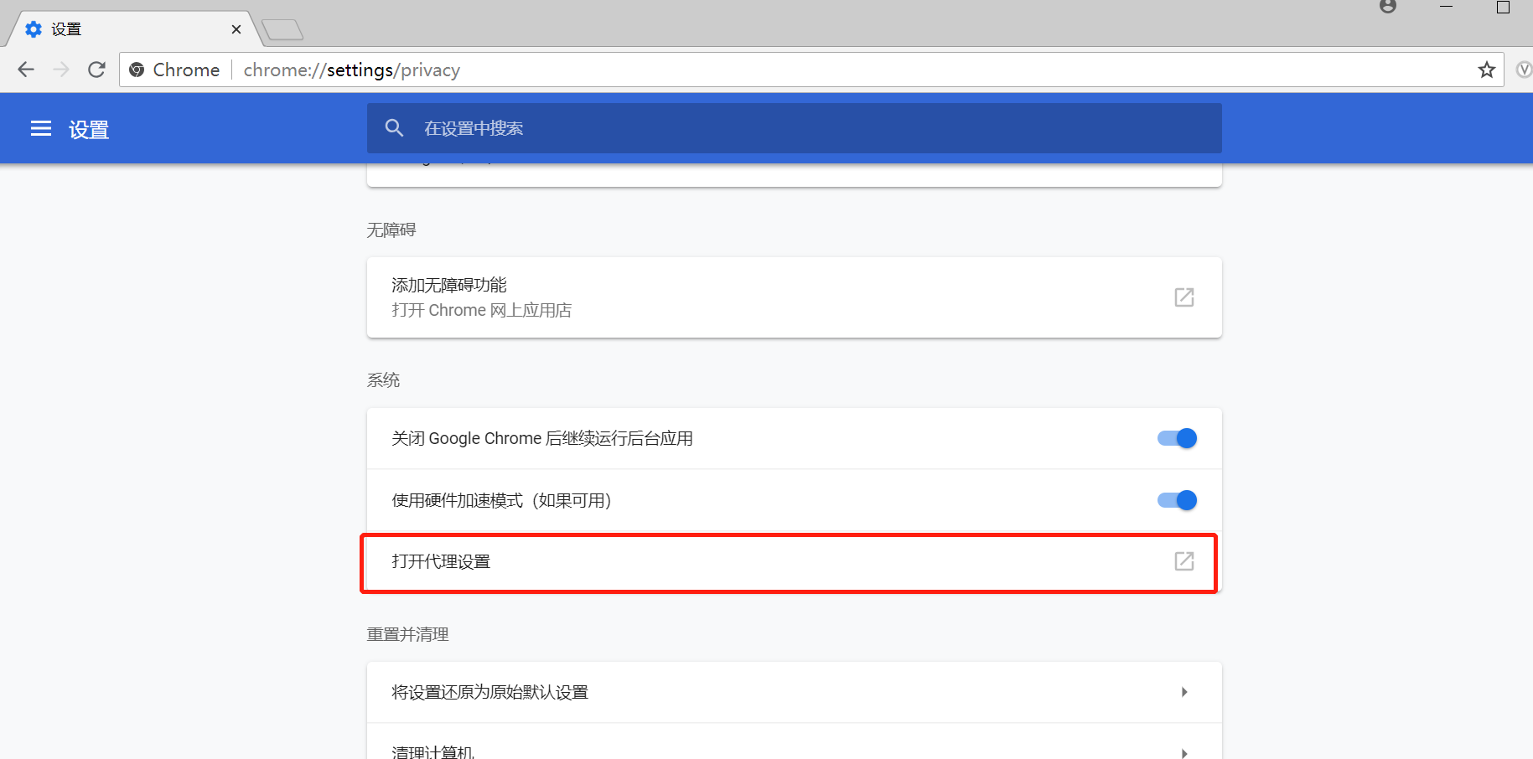Open external link icon for 打开代理设置
This screenshot has height=759, width=1533.
(1183, 561)
